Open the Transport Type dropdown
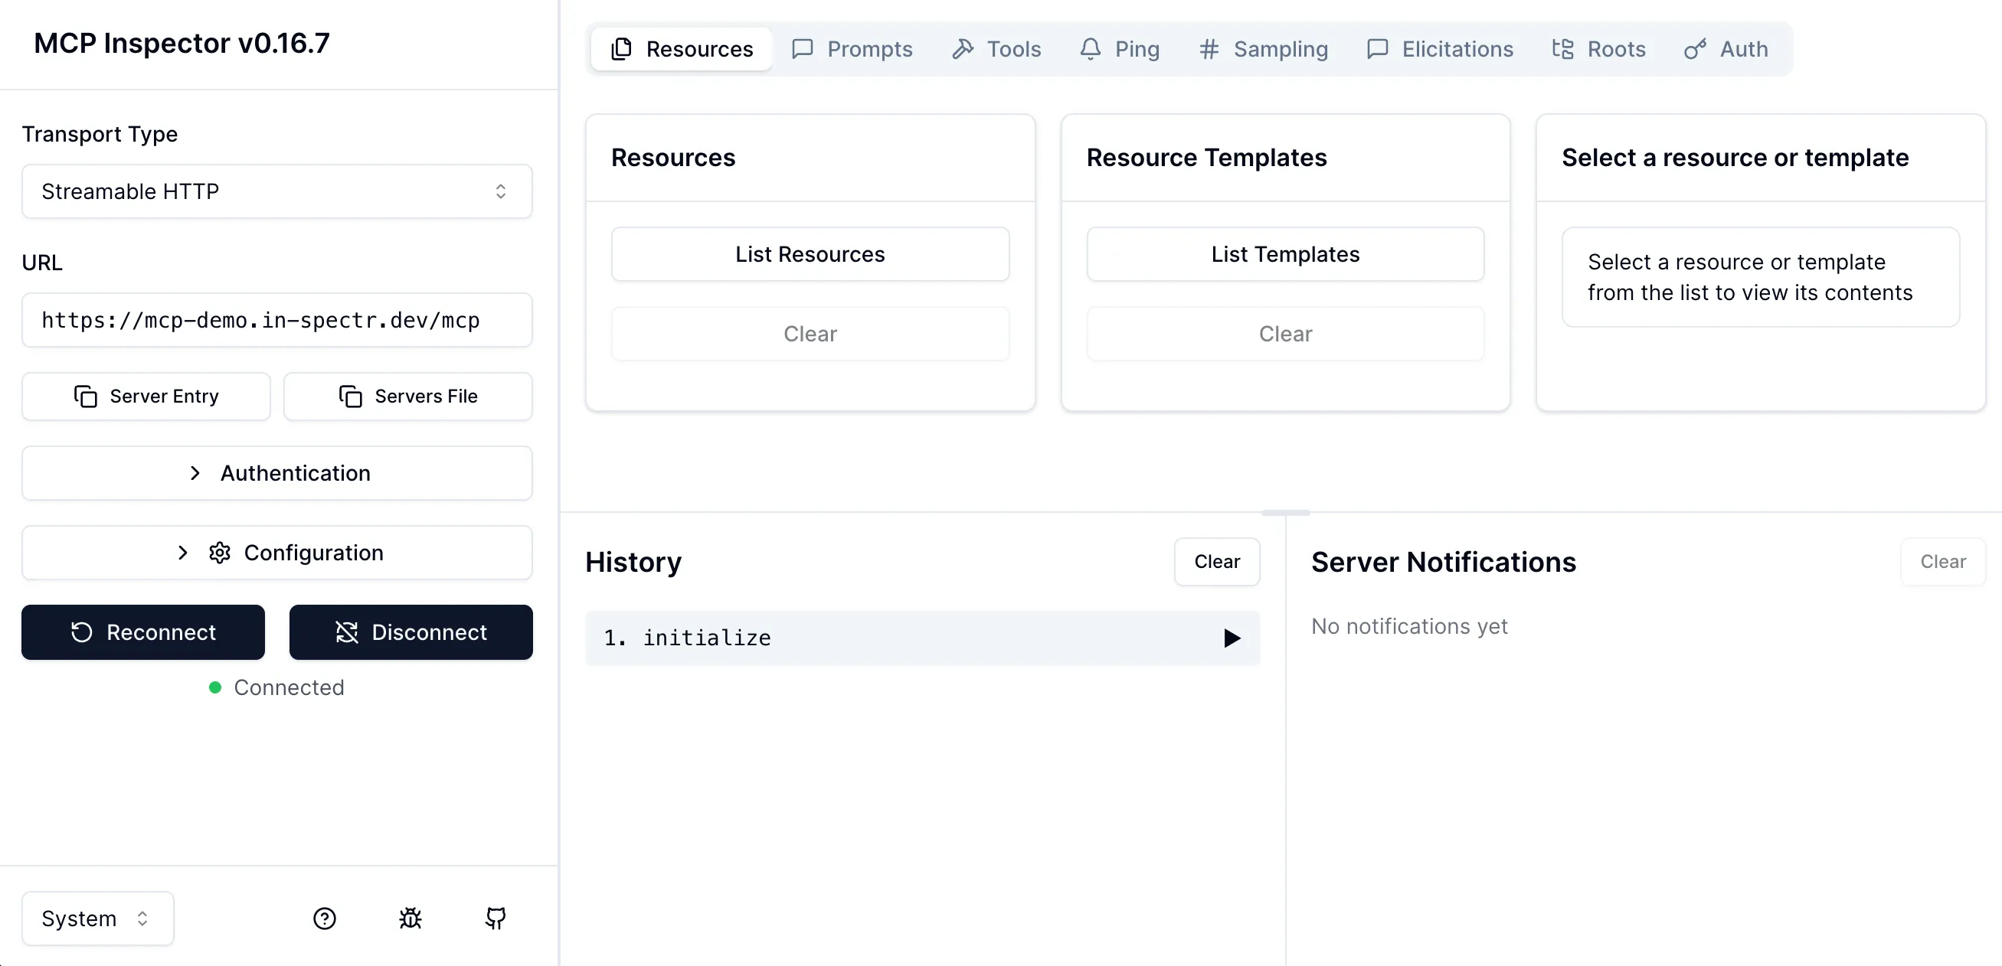 click(x=276, y=191)
